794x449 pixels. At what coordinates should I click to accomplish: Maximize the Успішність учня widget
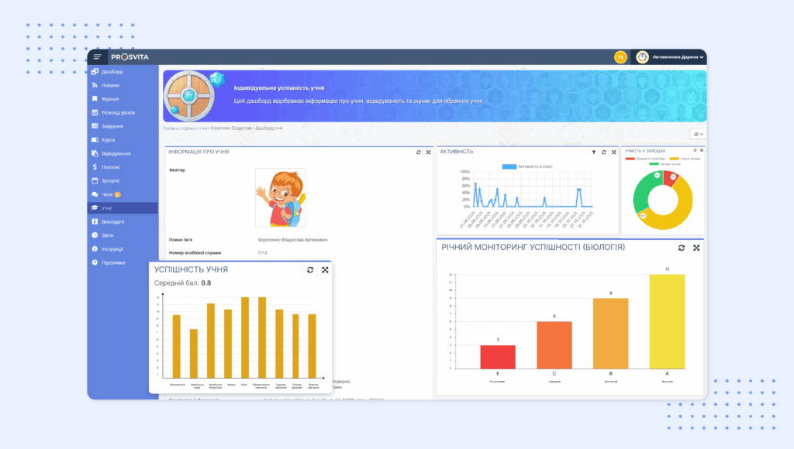tap(325, 269)
